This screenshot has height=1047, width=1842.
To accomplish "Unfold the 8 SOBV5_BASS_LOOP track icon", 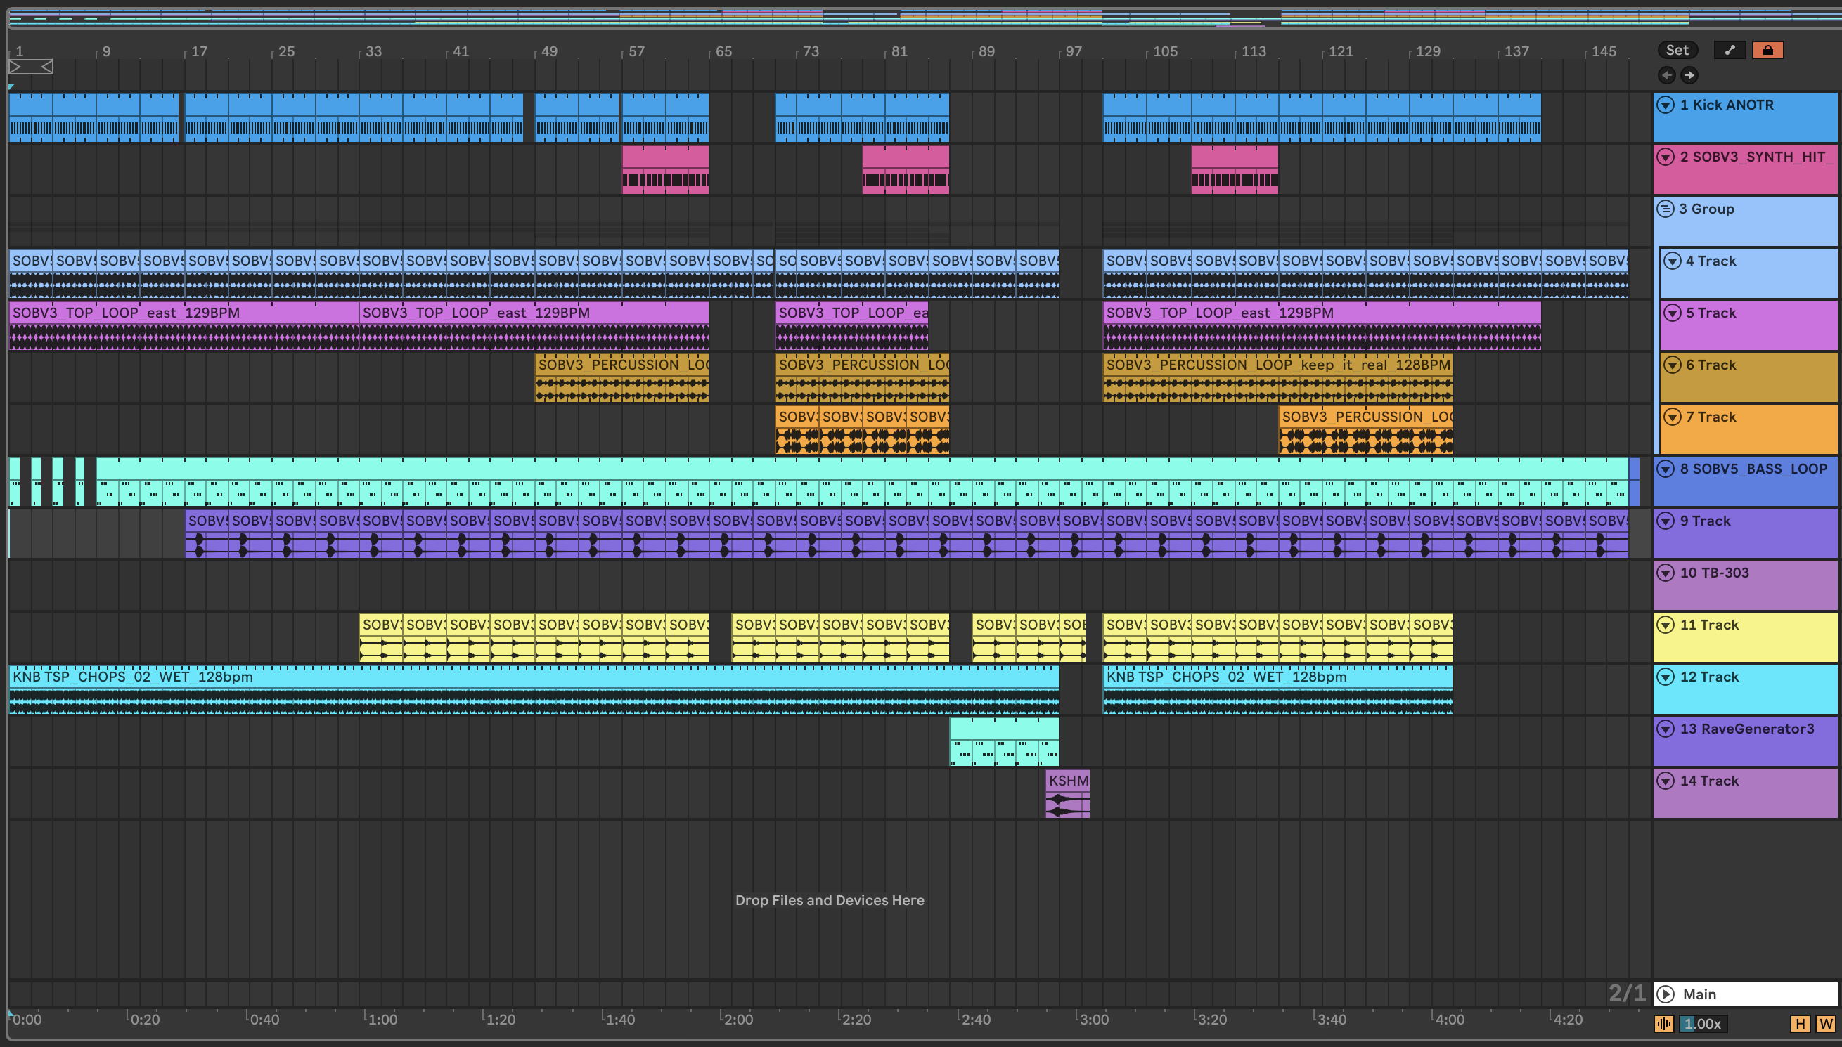I will click(1665, 469).
